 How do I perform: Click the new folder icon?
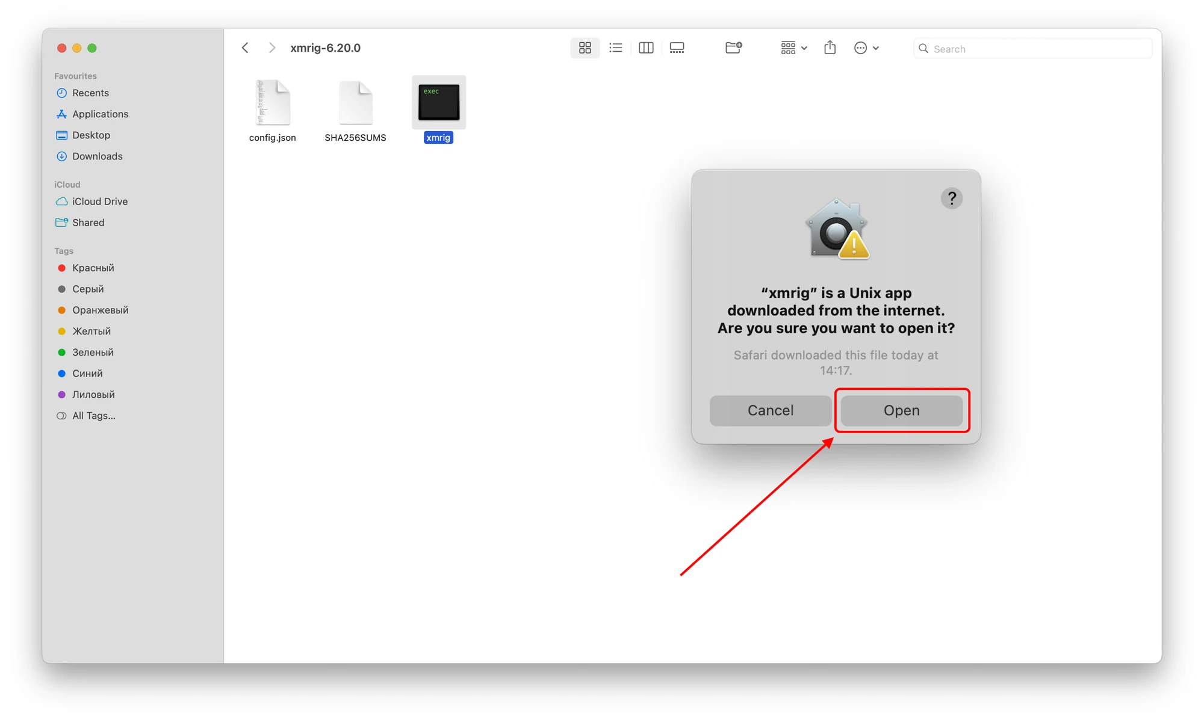point(733,48)
